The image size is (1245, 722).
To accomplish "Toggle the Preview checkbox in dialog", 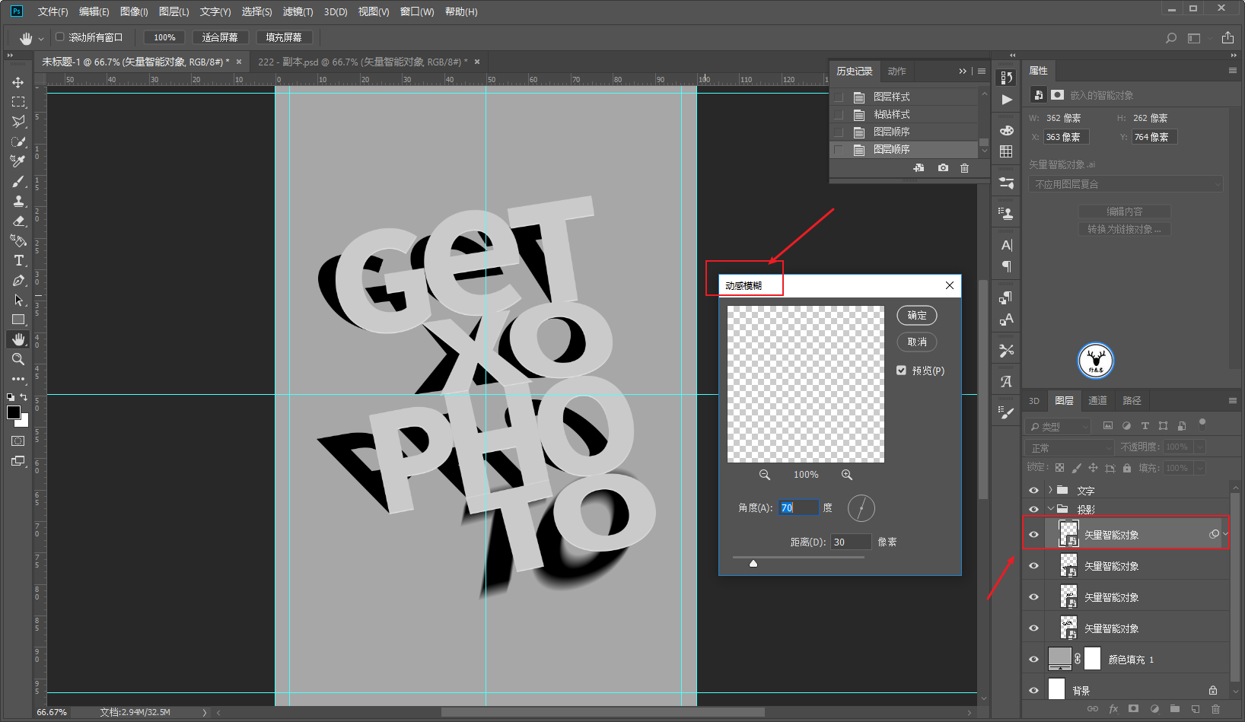I will coord(901,371).
